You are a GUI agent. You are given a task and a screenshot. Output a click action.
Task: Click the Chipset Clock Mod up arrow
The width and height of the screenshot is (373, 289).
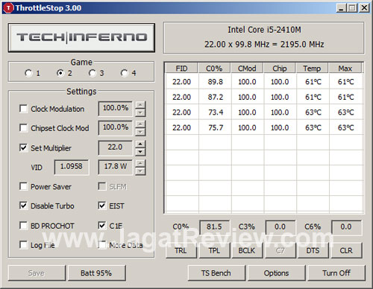click(x=140, y=124)
